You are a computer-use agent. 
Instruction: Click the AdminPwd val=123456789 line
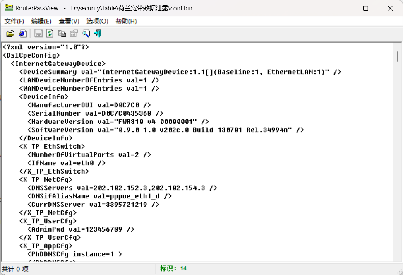pos(81,229)
